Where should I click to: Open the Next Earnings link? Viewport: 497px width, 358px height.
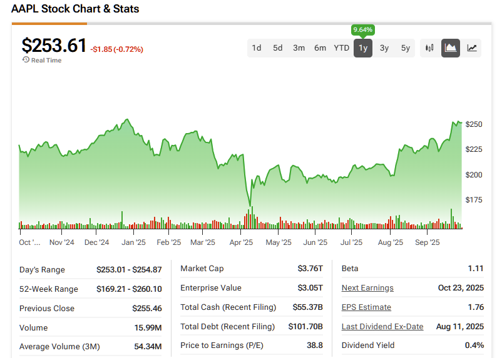click(x=367, y=288)
